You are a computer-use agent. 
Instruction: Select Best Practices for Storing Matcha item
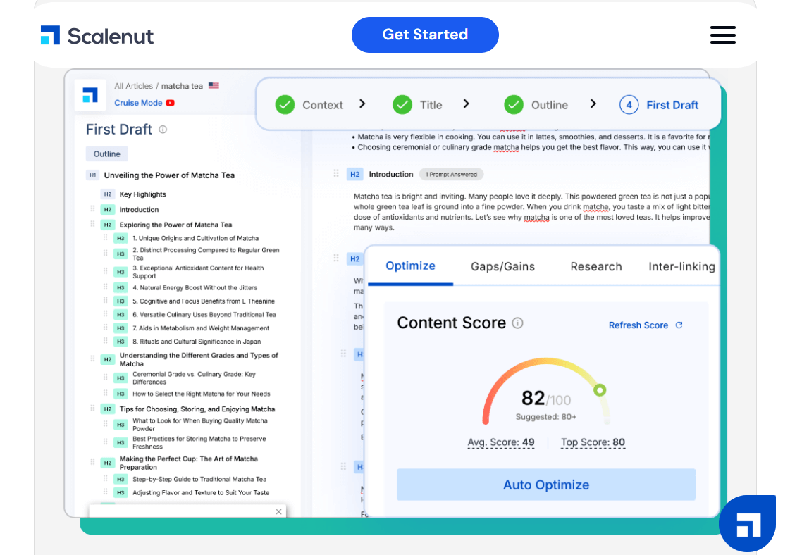point(199,443)
